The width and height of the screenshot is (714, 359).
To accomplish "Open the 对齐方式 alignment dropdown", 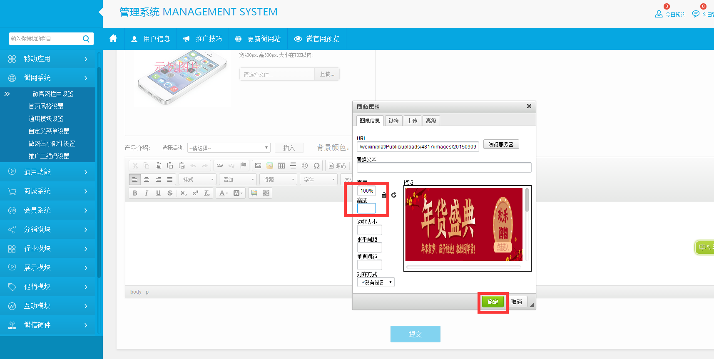I will (376, 282).
